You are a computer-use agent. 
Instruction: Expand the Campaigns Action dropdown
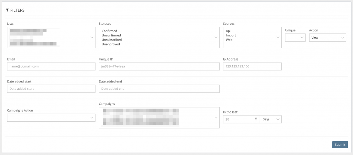51,118
